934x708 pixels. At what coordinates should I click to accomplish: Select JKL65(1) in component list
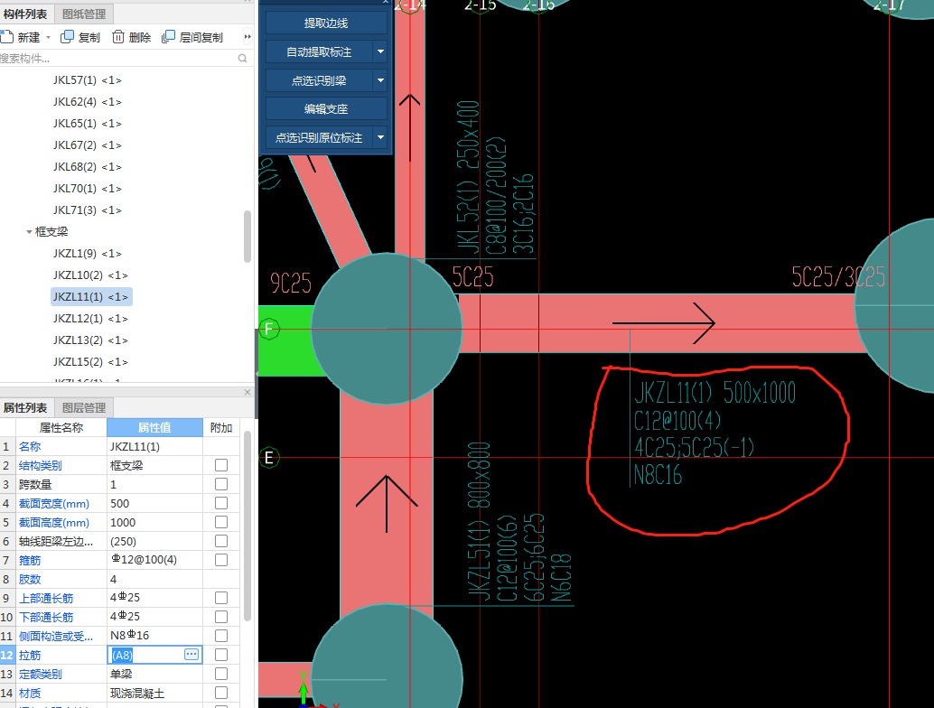[87, 123]
